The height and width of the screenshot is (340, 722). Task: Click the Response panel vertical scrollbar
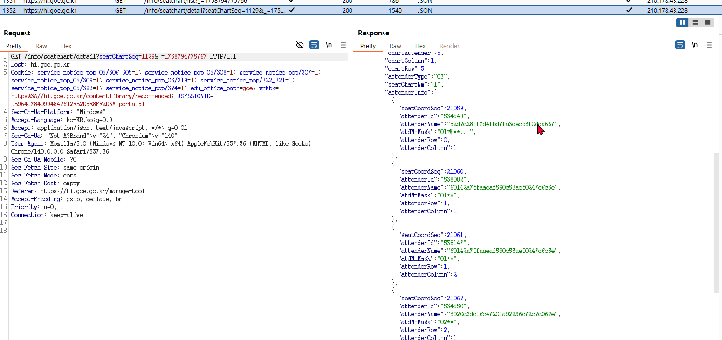tap(716, 224)
